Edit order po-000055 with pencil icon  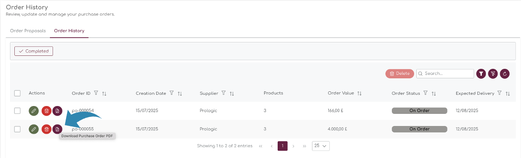[33, 129]
